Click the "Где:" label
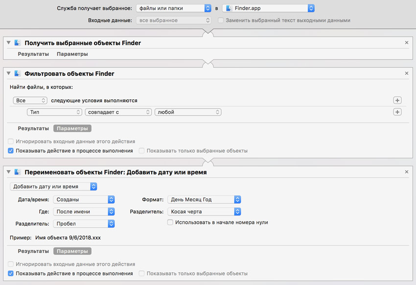The height and width of the screenshot is (285, 416). (x=44, y=212)
